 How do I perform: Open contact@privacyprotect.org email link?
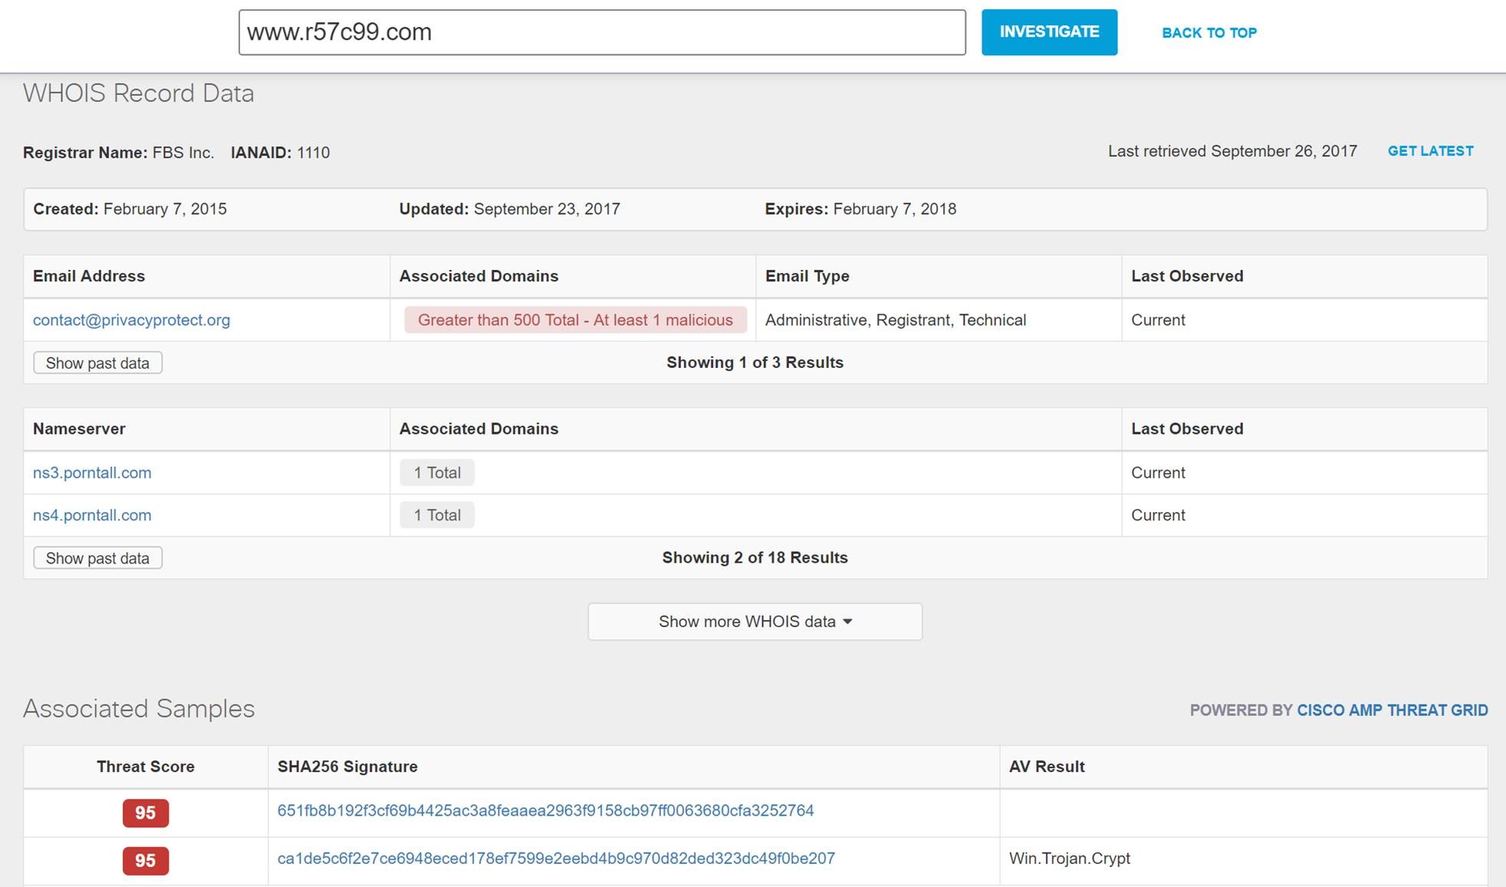point(131,320)
